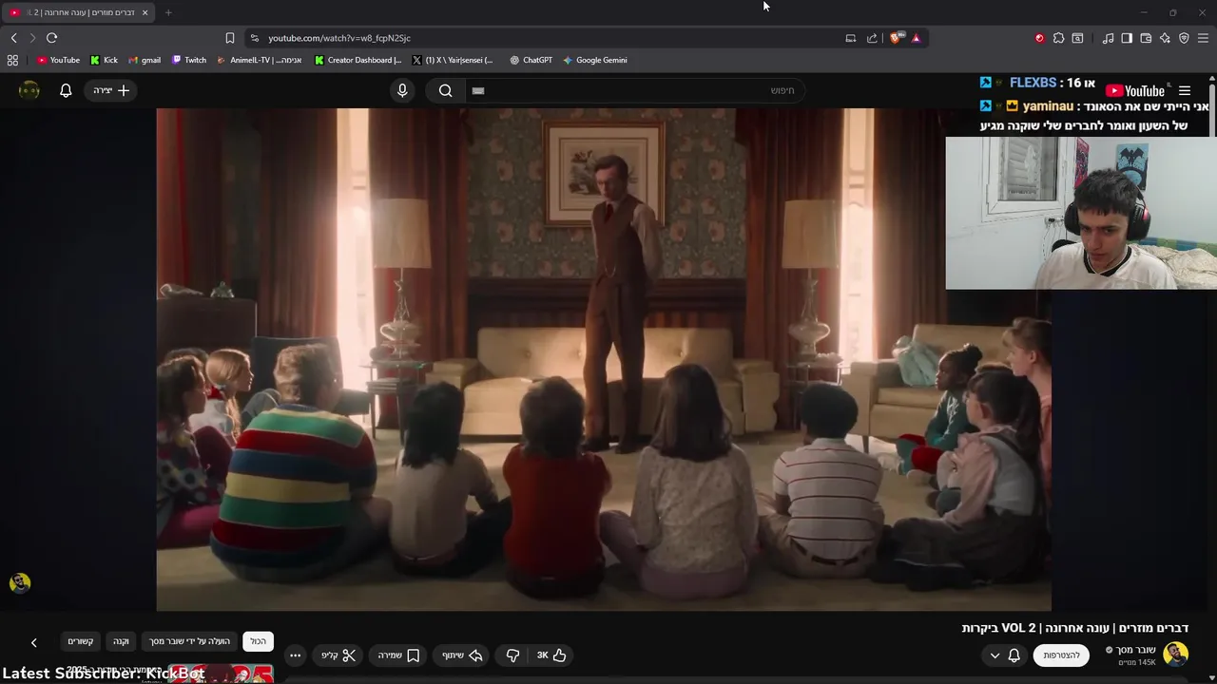Image resolution: width=1217 pixels, height=684 pixels.
Task: Click the Brave Shields lion icon
Action: pyautogui.click(x=896, y=38)
